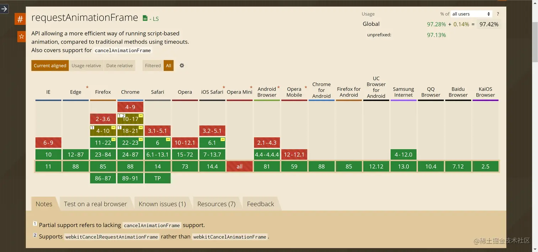This screenshot has height=252, width=538.
Task: Open Test on a real browser tab
Action: (x=95, y=204)
